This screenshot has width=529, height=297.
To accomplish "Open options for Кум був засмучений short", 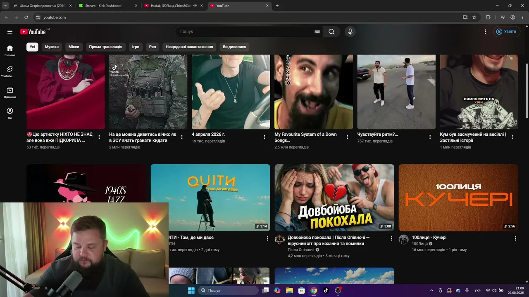I will tap(512, 137).
